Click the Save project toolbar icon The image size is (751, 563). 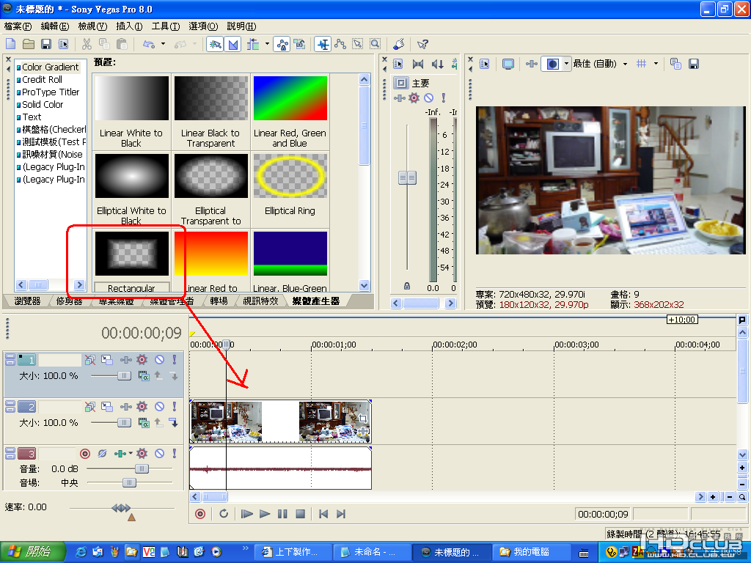45,44
